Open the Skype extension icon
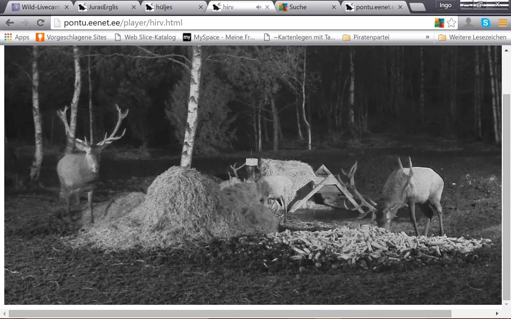The width and height of the screenshot is (511, 319). click(x=485, y=23)
